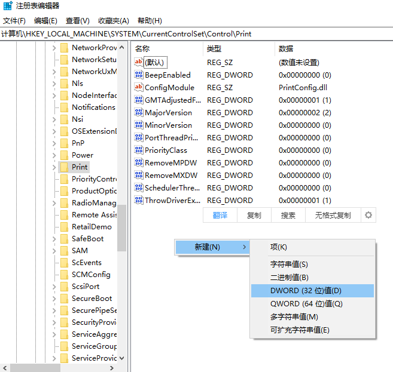Image resolution: width=393 pixels, height=372 pixels.
Task: Expand the Power key node
Action: tap(54, 155)
